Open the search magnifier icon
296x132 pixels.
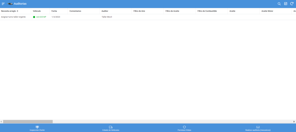click(x=279, y=4)
